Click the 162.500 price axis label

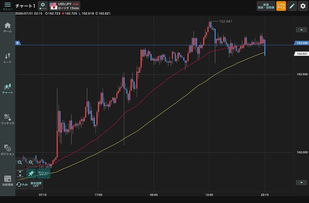(302, 74)
